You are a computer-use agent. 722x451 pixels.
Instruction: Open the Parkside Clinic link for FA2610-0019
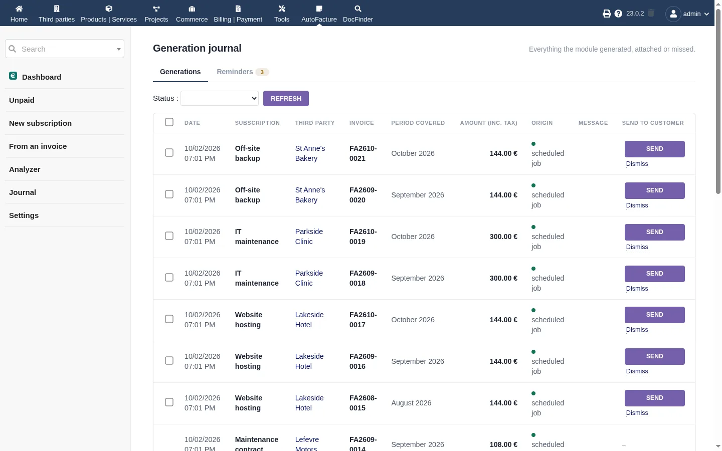point(309,237)
